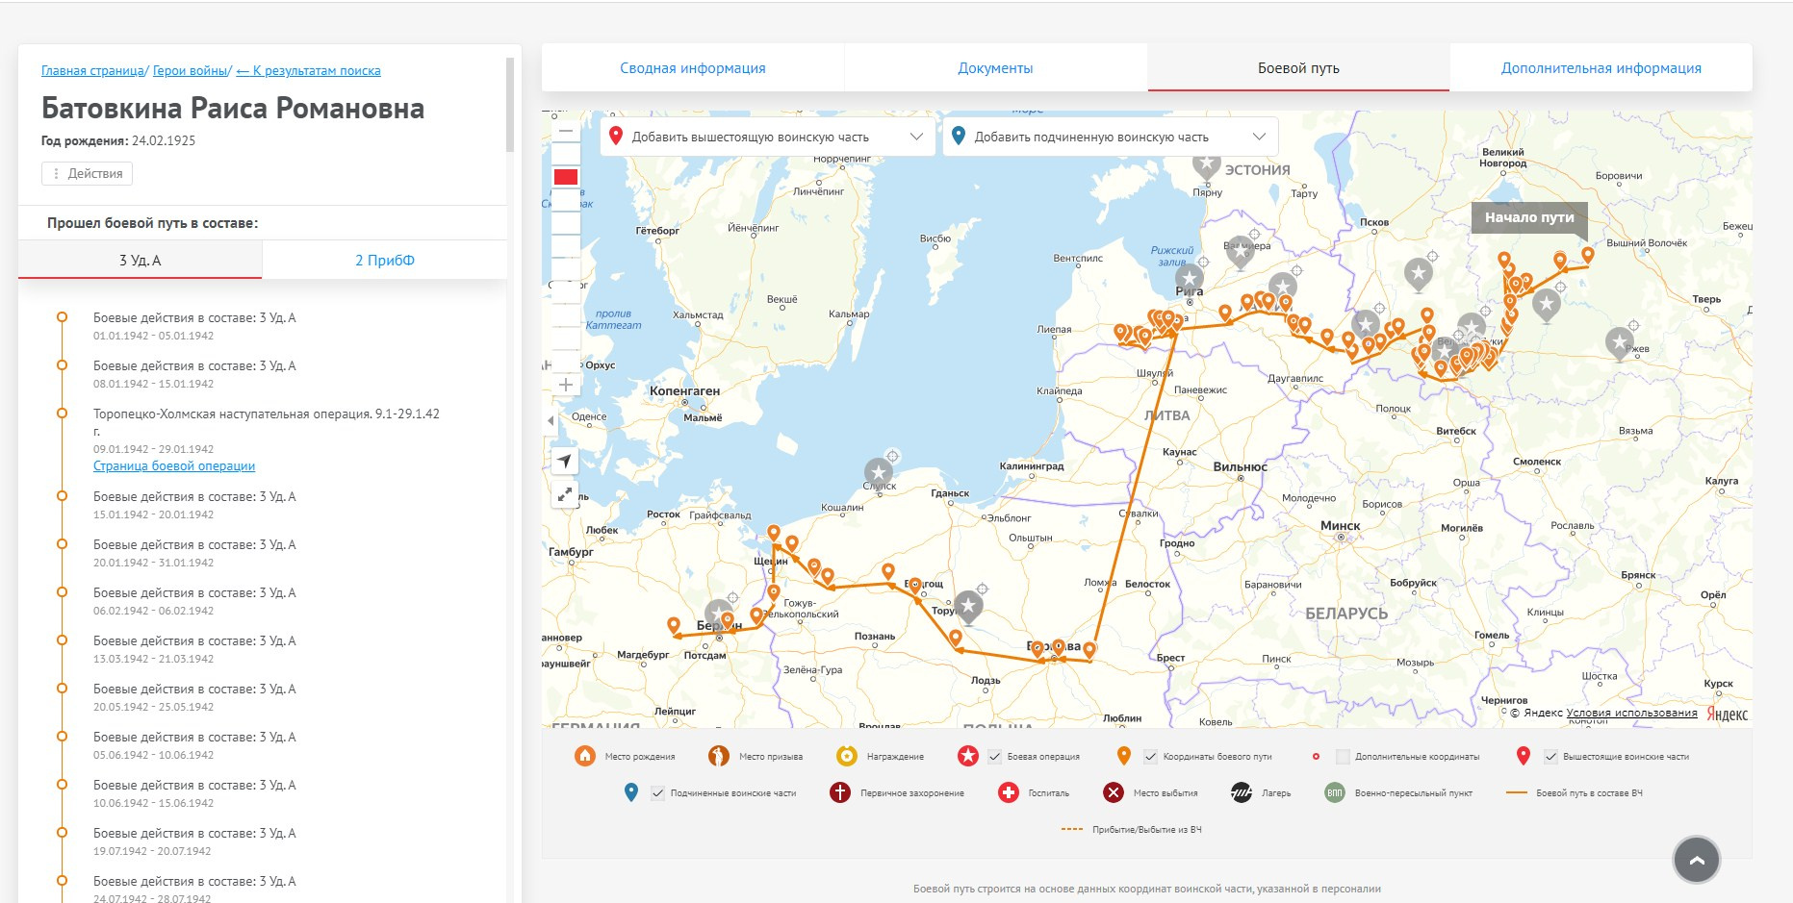This screenshot has height=903, width=1793.
Task: Expand map to fullscreen mode
Action: coord(565,494)
